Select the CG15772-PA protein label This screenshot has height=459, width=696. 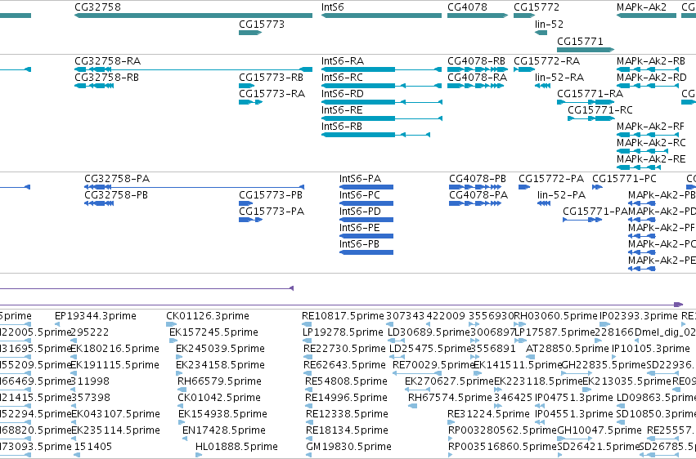pos(551,179)
